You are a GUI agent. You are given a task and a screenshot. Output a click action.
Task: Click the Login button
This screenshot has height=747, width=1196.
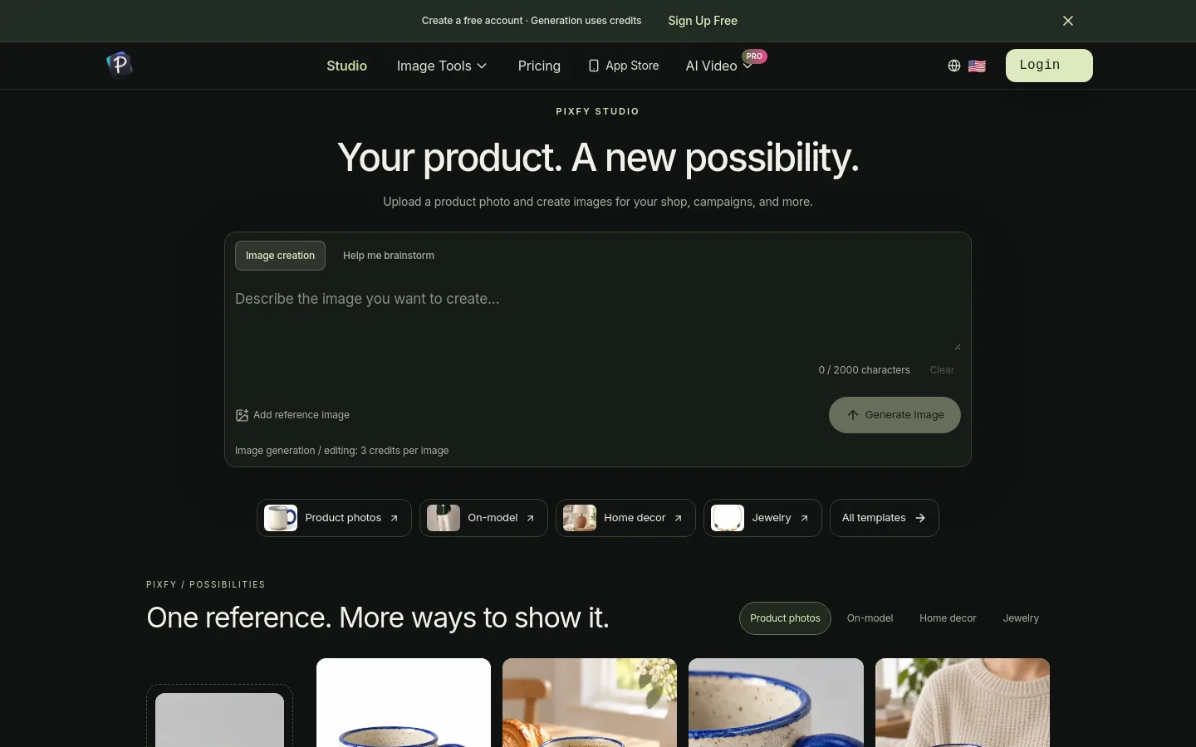tap(1049, 66)
